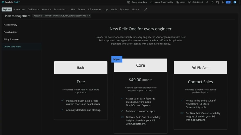
Task: Click the New! badge on Core
Action: [x=117, y=59]
